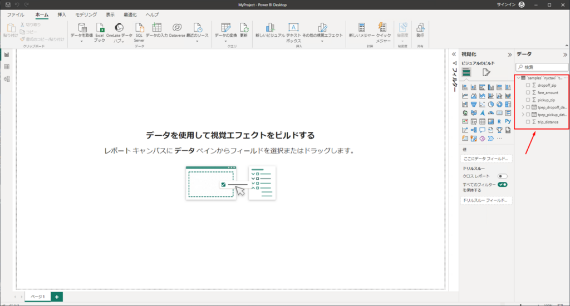Image resolution: width=570 pixels, height=306 pixels.
Task: Turn off すべてのフィルターを保持する toggle
Action: click(x=502, y=184)
